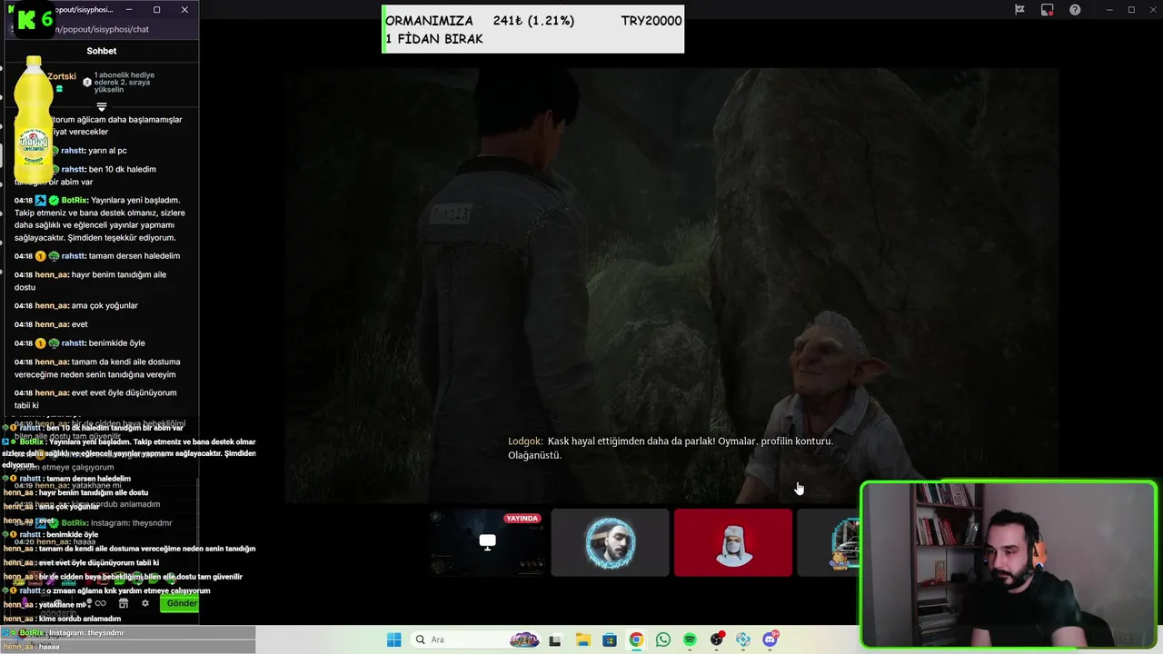Click the ORMANIMIZA 1 FİDAN BIRAK donation goal
This screenshot has height=654, width=1163.
(x=532, y=29)
